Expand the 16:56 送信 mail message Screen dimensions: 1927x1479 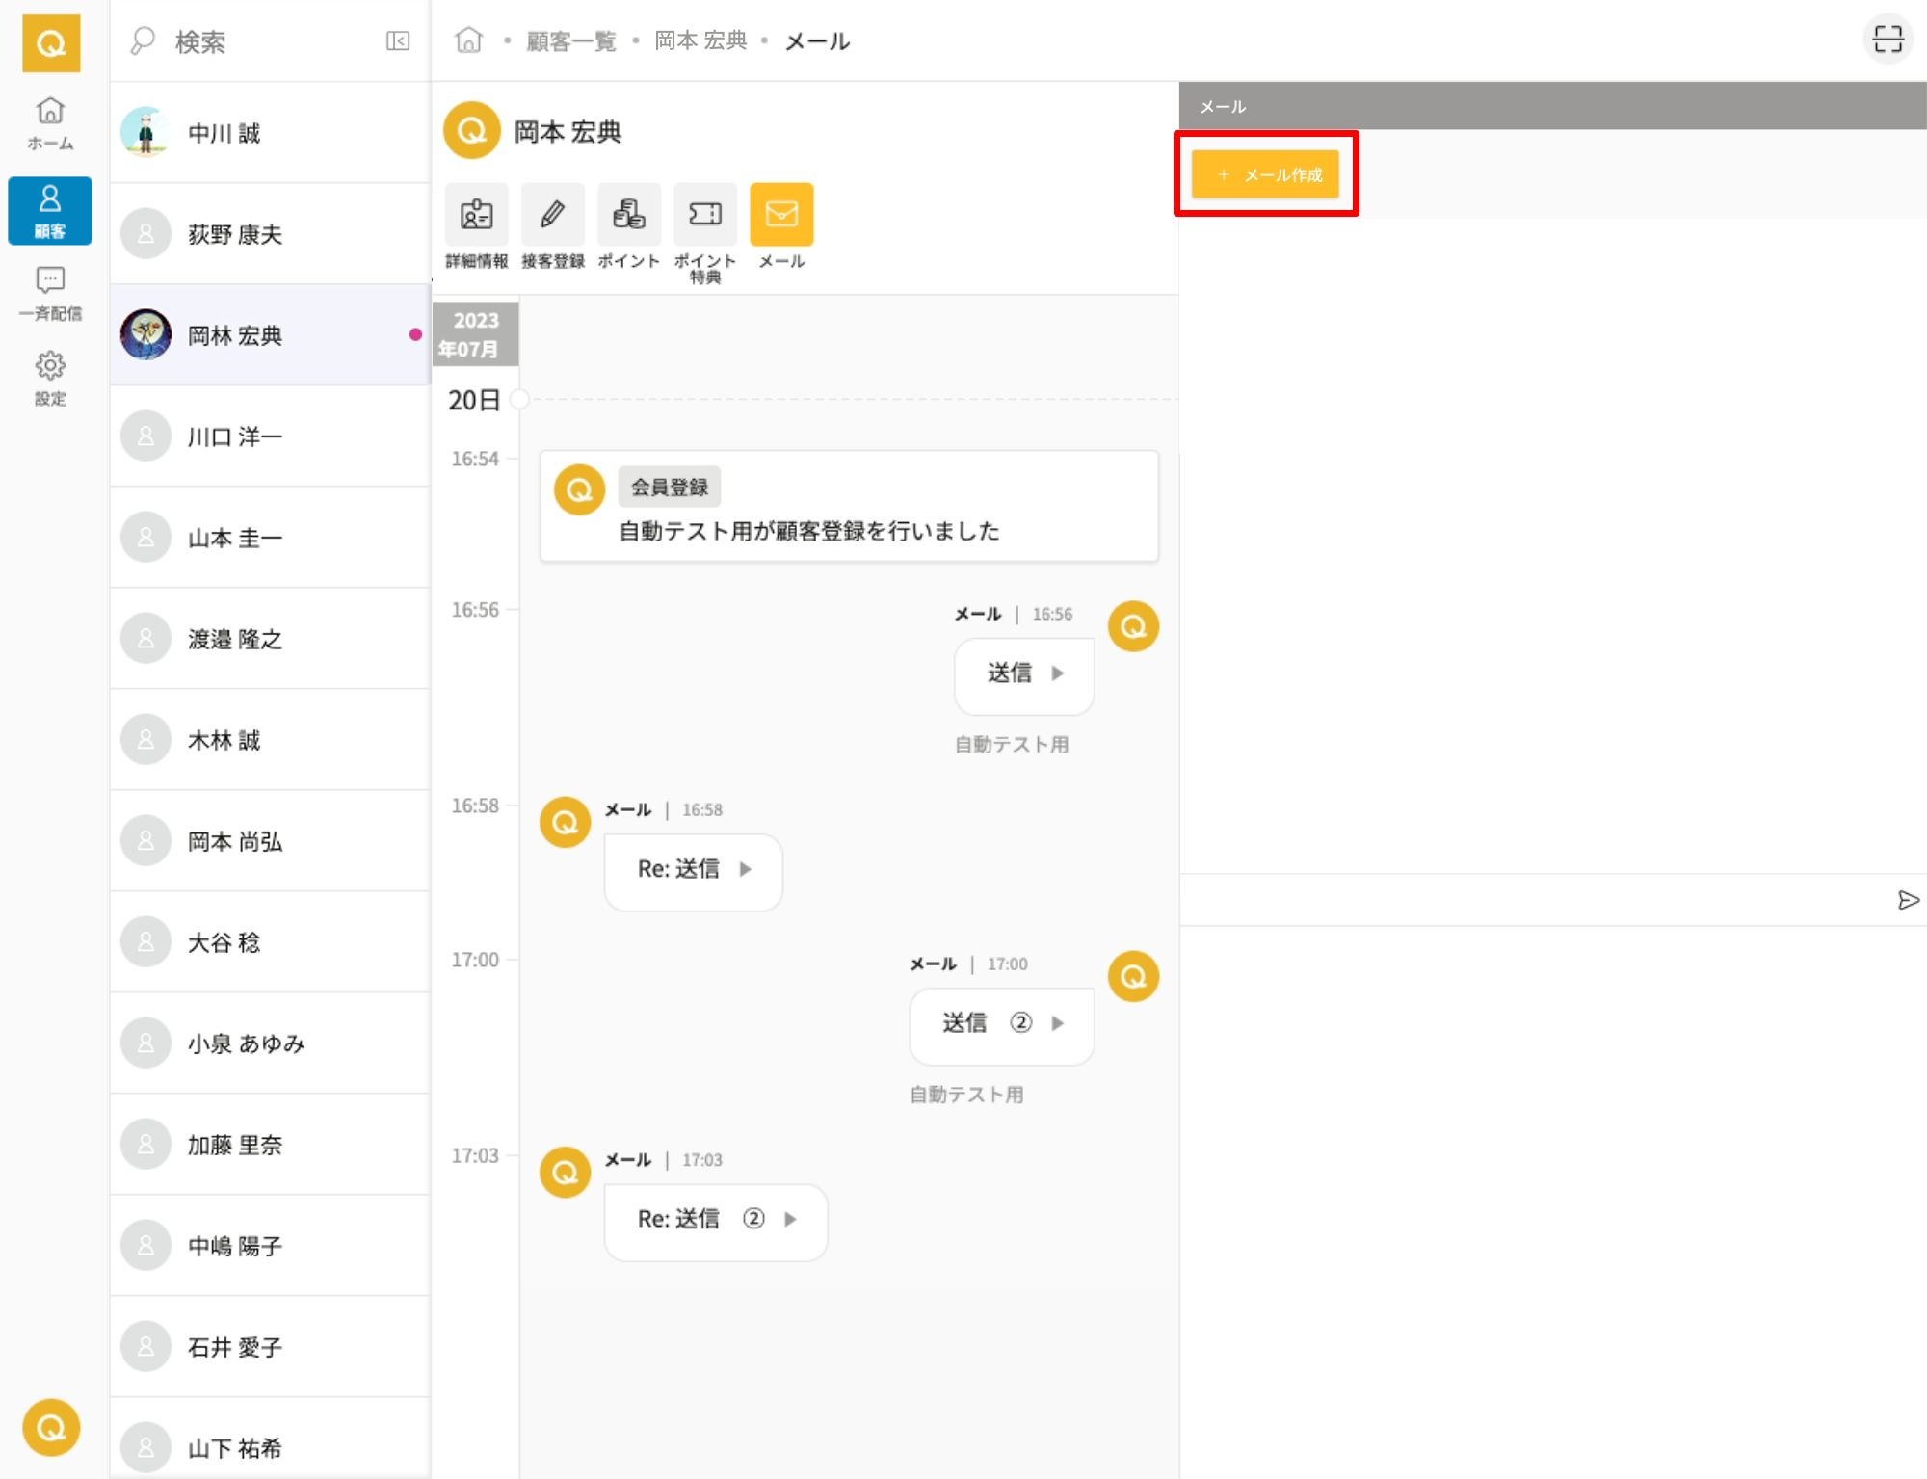(x=1023, y=673)
